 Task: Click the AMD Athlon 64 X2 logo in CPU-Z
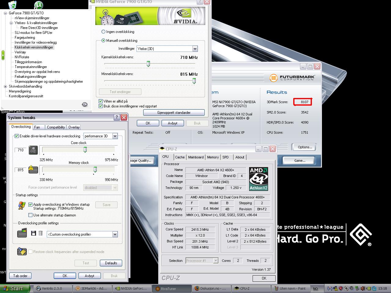pos(258,179)
